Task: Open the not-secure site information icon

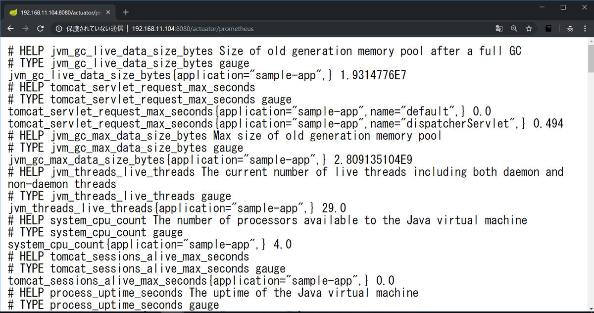Action: 59,29
